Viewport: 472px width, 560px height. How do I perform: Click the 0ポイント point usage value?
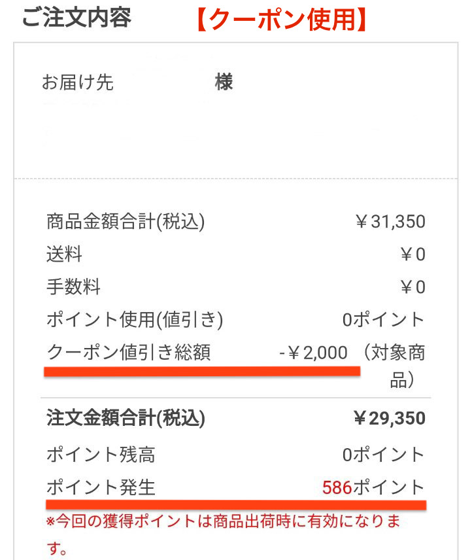tap(384, 320)
